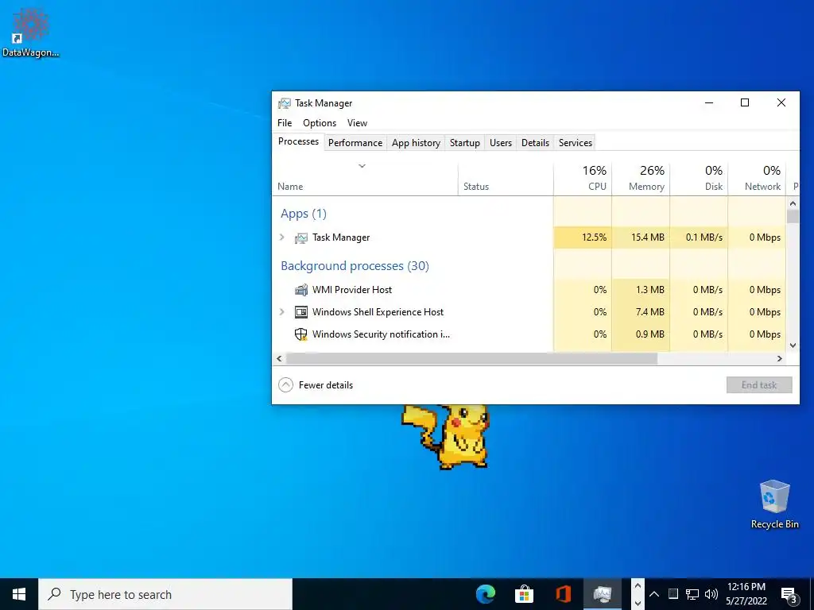This screenshot has height=610, width=814.
Task: Click the vertical scrollbar thumb
Action: tap(793, 216)
